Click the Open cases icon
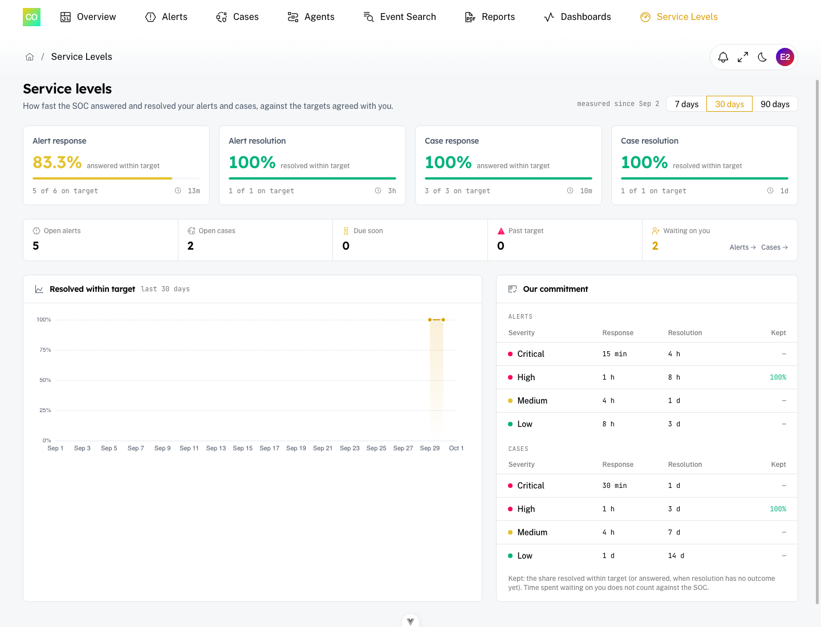821x627 pixels. click(192, 231)
